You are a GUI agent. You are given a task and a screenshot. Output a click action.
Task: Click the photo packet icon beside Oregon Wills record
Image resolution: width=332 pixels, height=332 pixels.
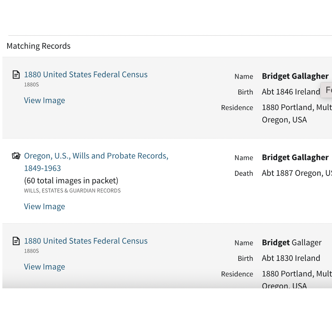16,156
